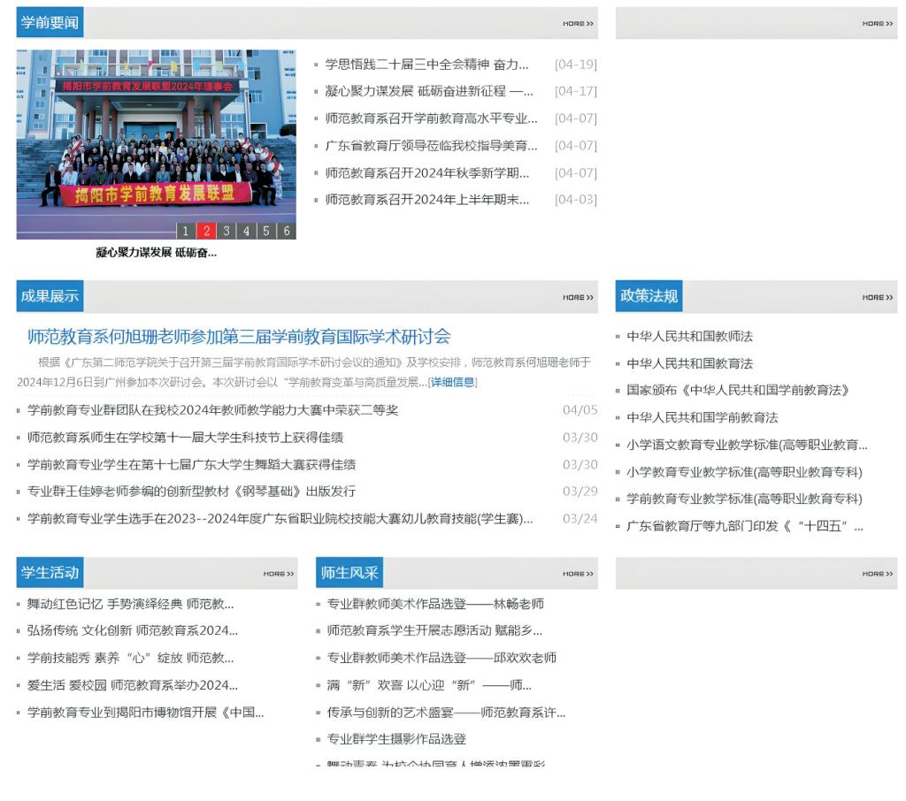The image size is (906, 801).
Task: Open 专业群学生摄影作品选登 article
Action: click(x=396, y=739)
